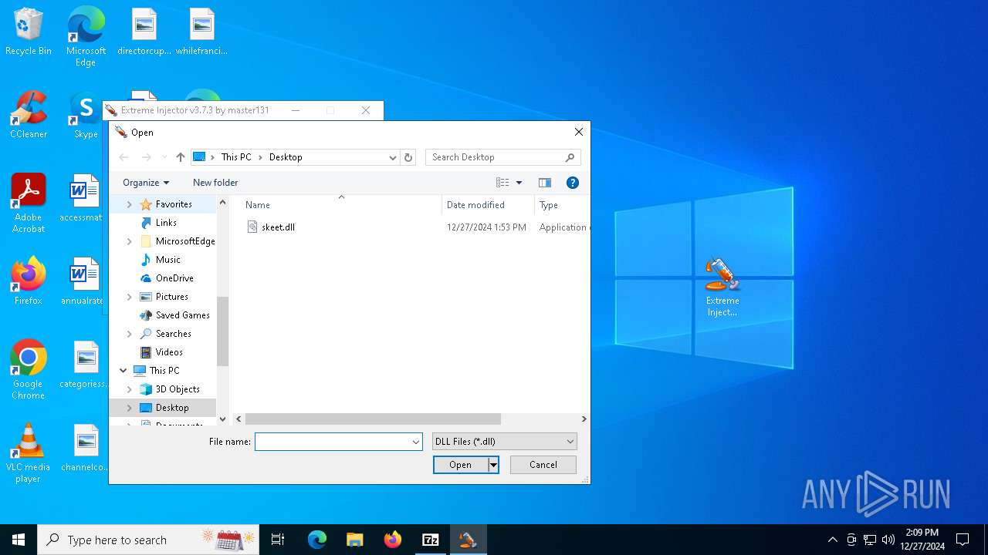This screenshot has height=555, width=988.
Task: Click the Windows taskbar search box
Action: pos(148,540)
